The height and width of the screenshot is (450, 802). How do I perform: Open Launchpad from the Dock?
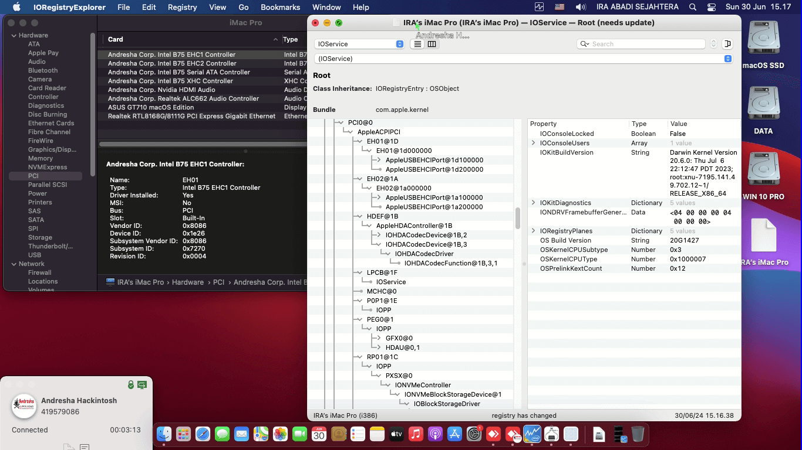coord(183,434)
